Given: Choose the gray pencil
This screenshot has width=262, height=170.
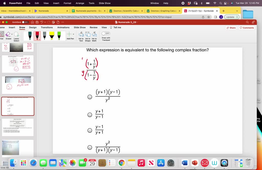Looking at the screenshot, I should point(45,36).
